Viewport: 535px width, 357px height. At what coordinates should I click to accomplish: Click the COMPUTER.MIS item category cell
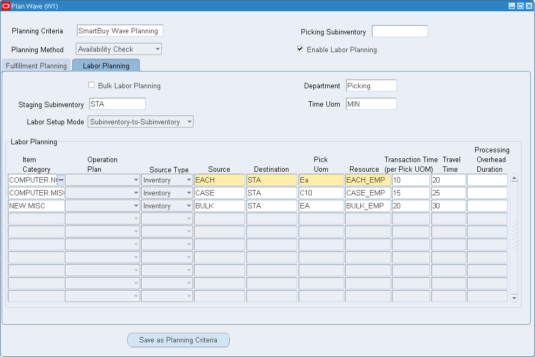tap(36, 193)
